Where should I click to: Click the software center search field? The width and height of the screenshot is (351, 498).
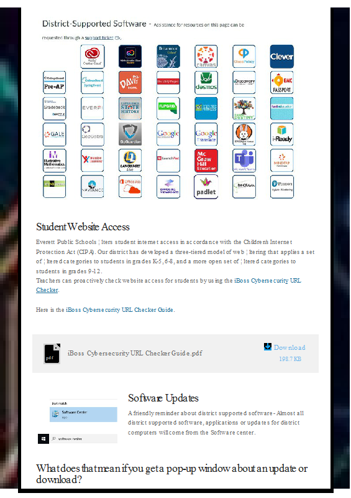83,439
